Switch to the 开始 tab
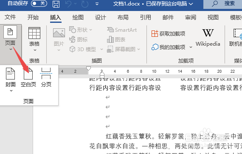 33,17
